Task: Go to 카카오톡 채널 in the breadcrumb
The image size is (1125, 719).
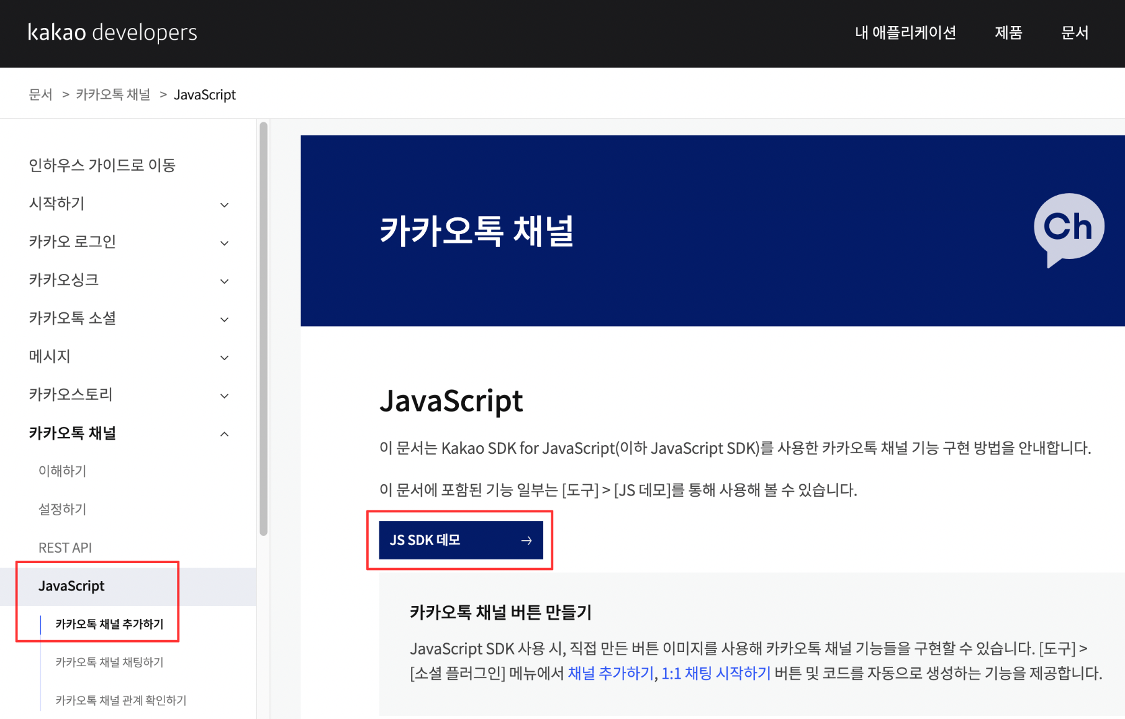Action: pyautogui.click(x=113, y=94)
